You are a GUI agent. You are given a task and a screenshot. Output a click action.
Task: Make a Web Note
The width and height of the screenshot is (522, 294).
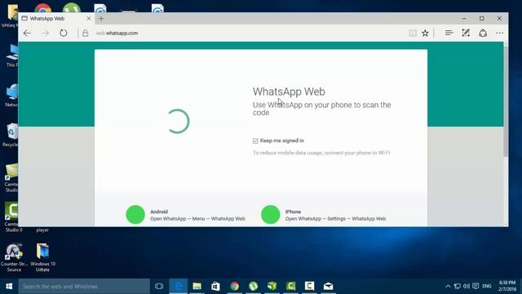466,33
